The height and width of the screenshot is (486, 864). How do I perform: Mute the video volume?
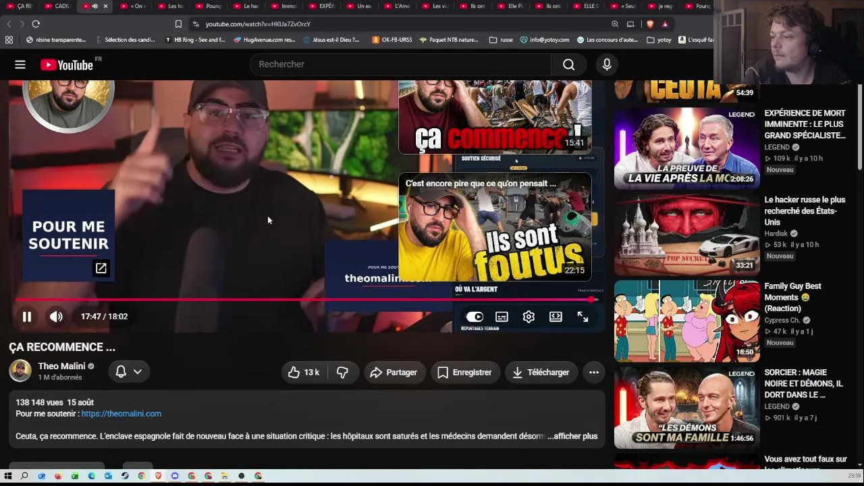click(x=56, y=317)
